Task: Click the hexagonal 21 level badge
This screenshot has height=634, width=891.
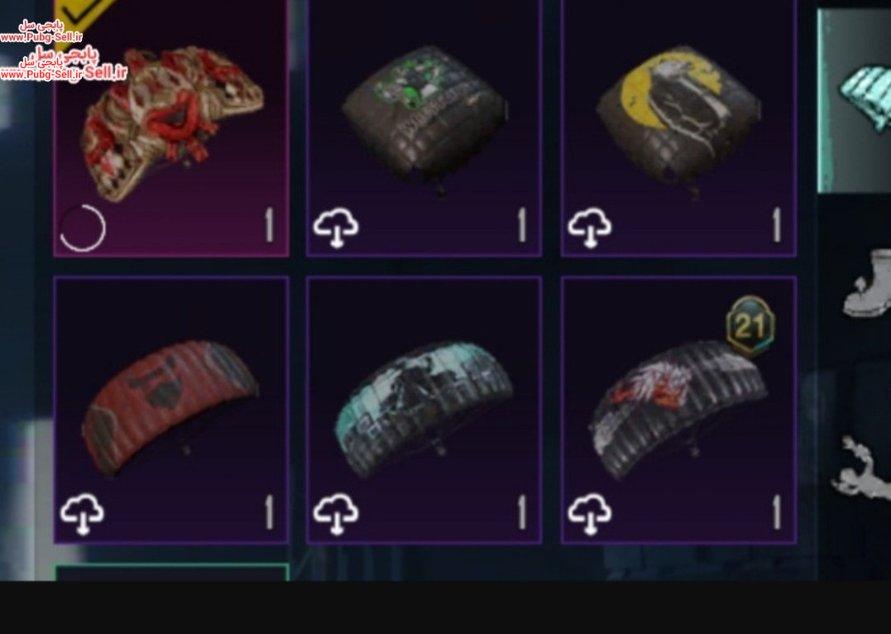Action: click(x=750, y=326)
